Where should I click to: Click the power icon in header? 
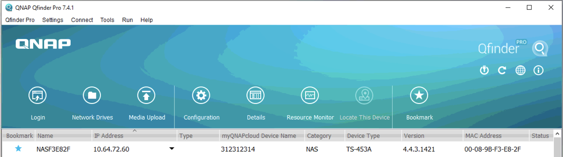pos(484,70)
